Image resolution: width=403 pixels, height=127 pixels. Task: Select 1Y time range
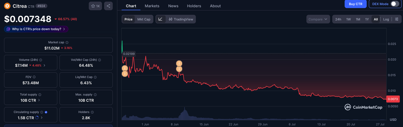pos(367,19)
